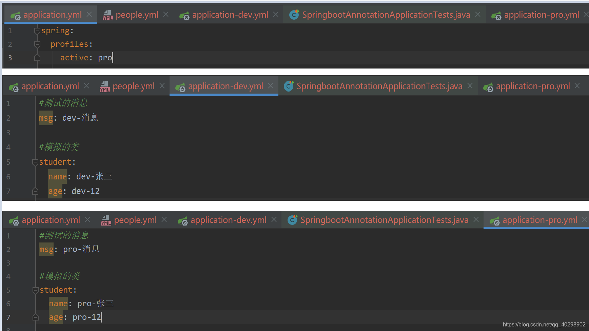Click the 'student:' key in application-dev.yml
The width and height of the screenshot is (589, 331).
click(x=57, y=162)
